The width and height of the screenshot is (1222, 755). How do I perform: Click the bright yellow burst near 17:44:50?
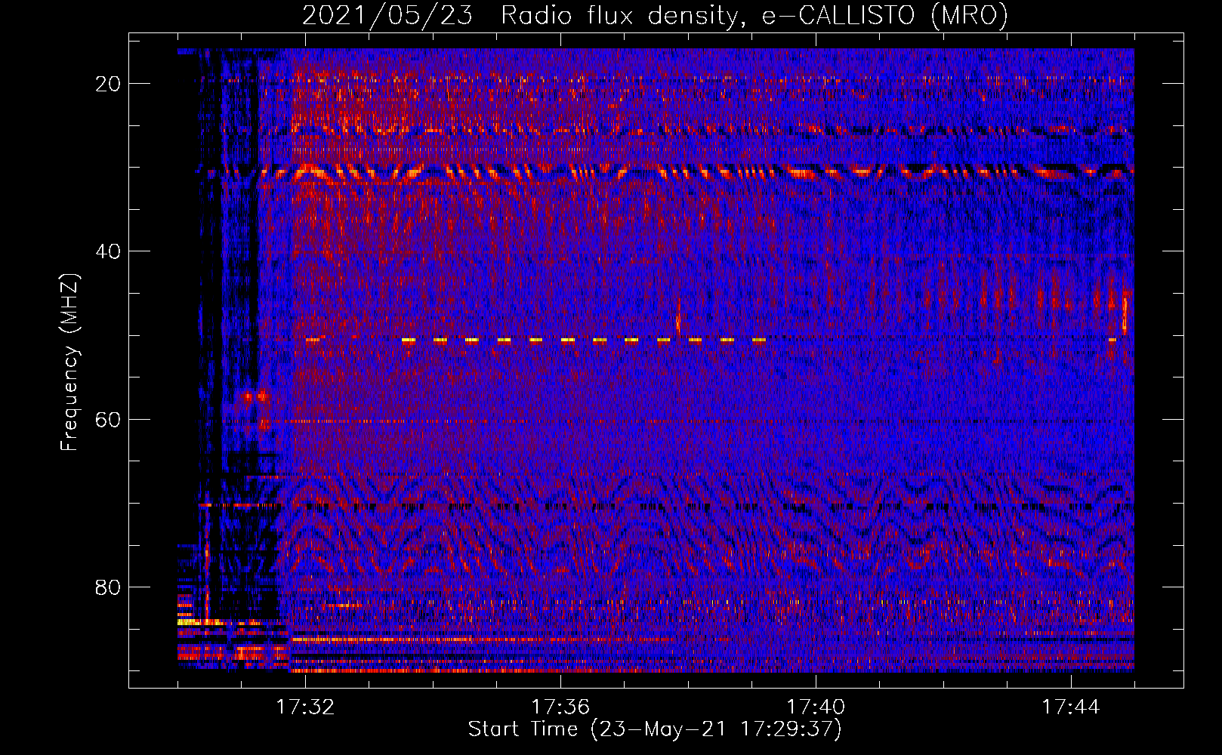click(1125, 313)
